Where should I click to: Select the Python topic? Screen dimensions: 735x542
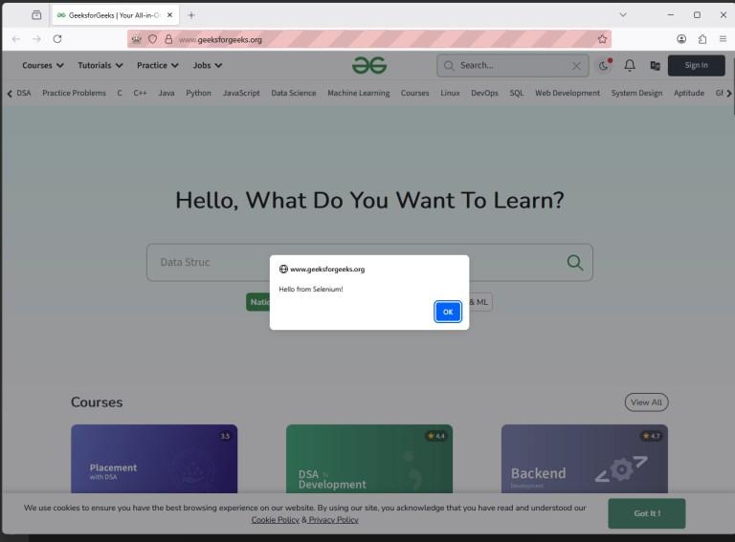[x=198, y=93]
